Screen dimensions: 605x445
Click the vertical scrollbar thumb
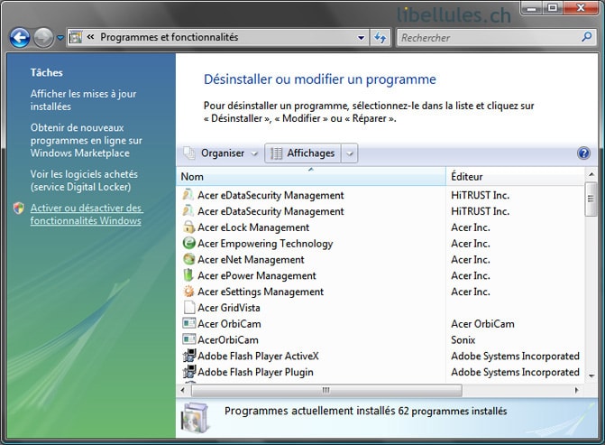[x=591, y=199]
